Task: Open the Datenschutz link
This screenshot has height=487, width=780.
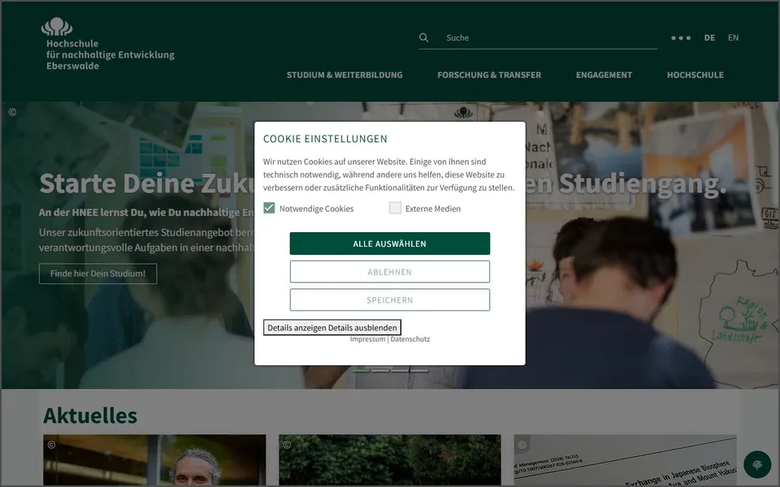Action: [x=409, y=339]
